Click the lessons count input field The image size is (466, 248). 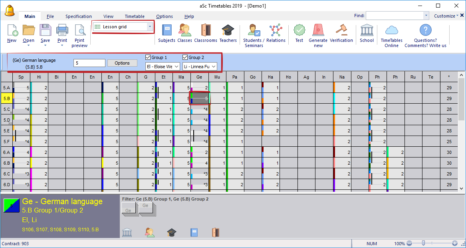(89, 63)
